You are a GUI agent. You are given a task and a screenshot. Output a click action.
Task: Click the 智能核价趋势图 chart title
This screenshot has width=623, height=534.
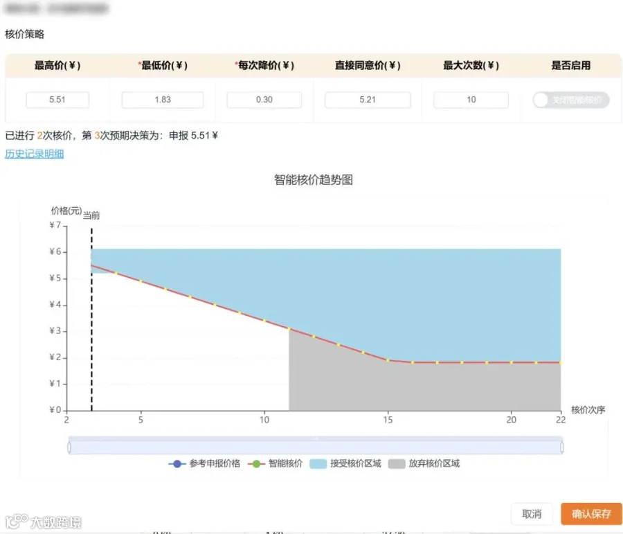point(314,179)
